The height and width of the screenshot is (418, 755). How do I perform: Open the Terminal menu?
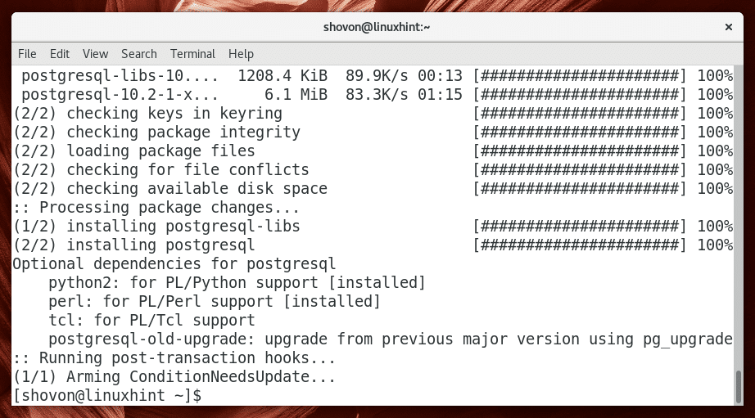[192, 54]
